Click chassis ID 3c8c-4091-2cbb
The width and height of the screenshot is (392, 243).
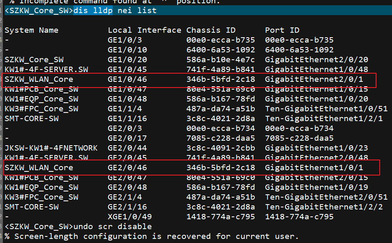pyautogui.click(x=221, y=148)
